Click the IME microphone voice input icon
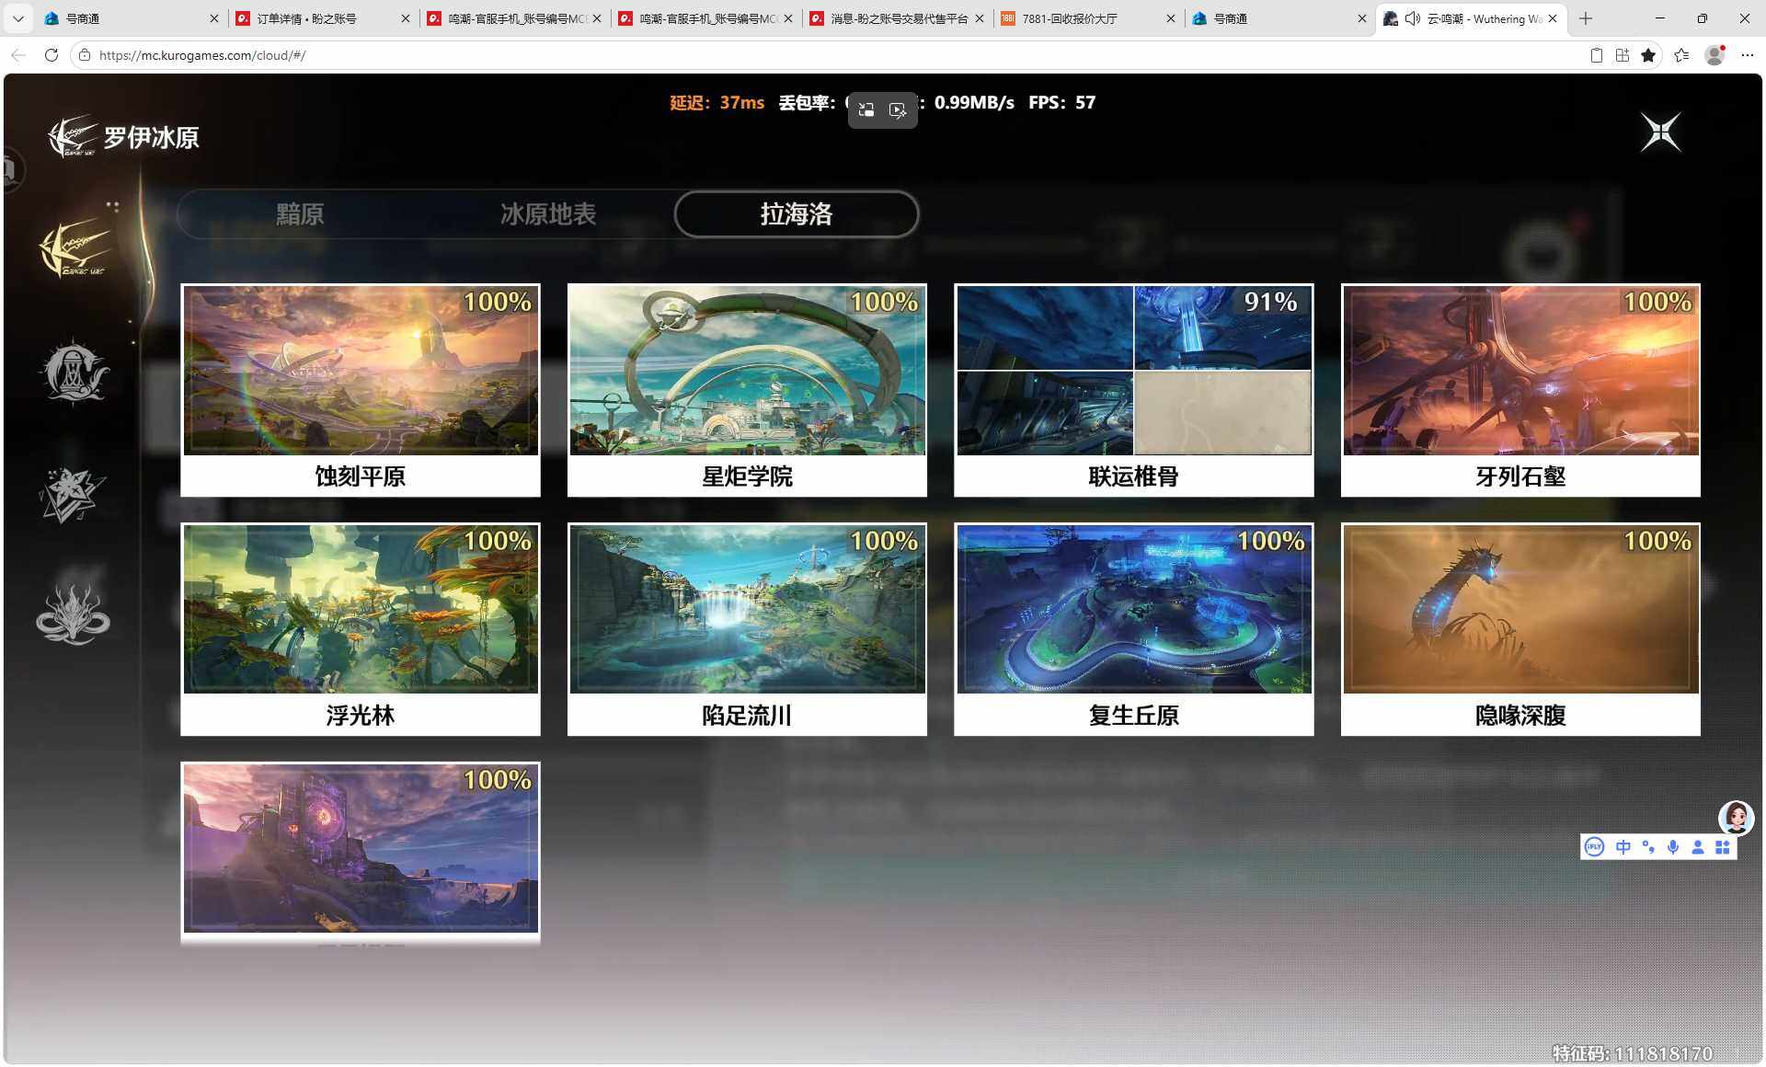1766x1067 pixels. tap(1673, 847)
